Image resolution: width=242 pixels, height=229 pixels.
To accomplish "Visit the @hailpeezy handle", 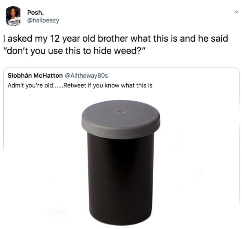I will [43, 20].
